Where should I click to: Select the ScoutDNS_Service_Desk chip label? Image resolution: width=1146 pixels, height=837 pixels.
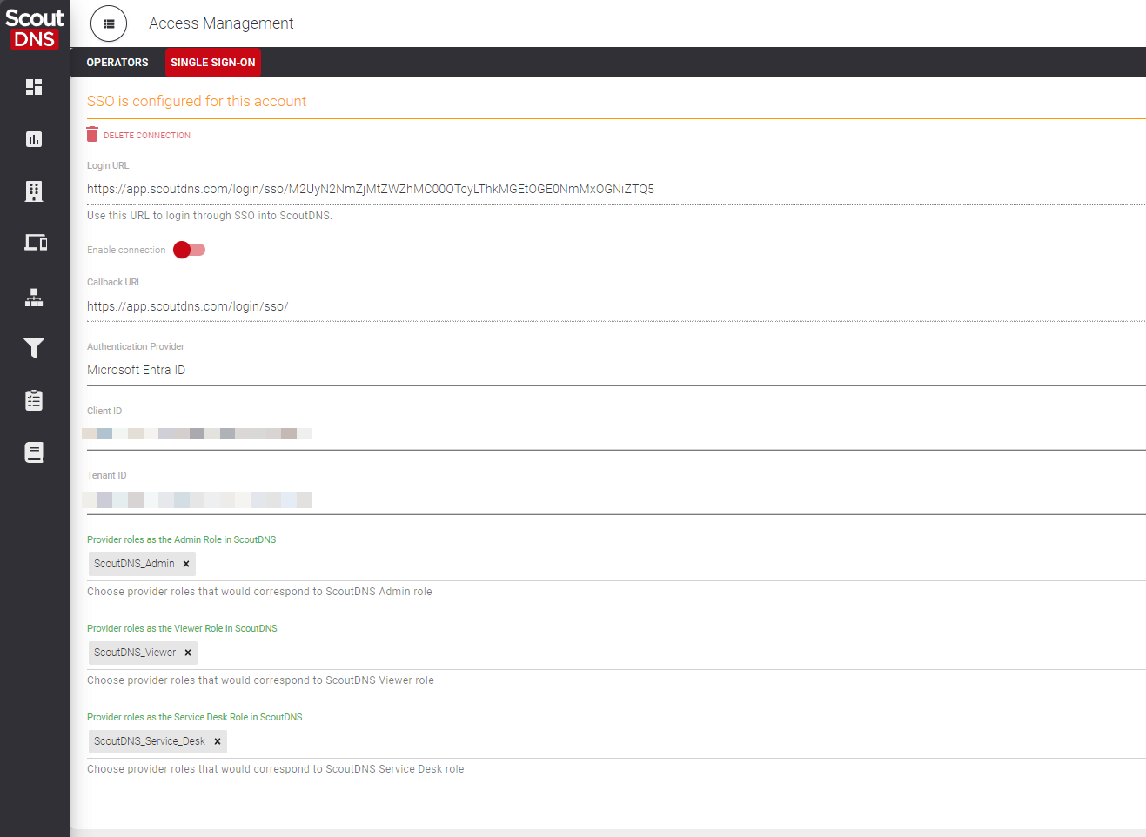[150, 741]
